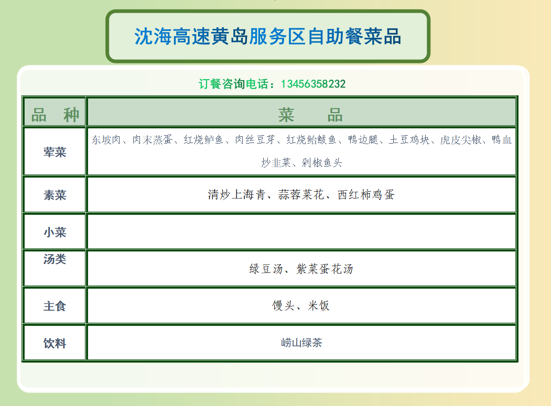Click the staple 馒头

(283, 305)
